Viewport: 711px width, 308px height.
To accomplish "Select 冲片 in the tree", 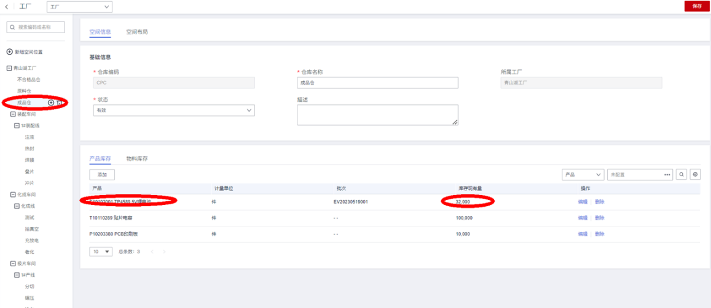I will point(29,183).
